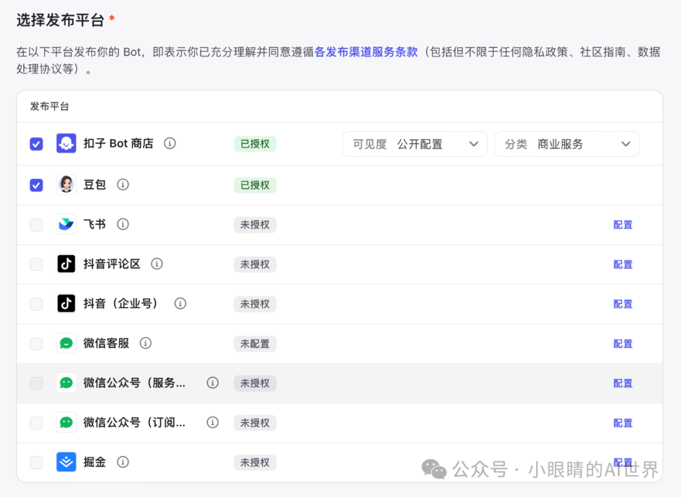Image resolution: width=681 pixels, height=497 pixels.
Task: Tick the 抖音（企业号）checkbox
Action: pos(37,303)
